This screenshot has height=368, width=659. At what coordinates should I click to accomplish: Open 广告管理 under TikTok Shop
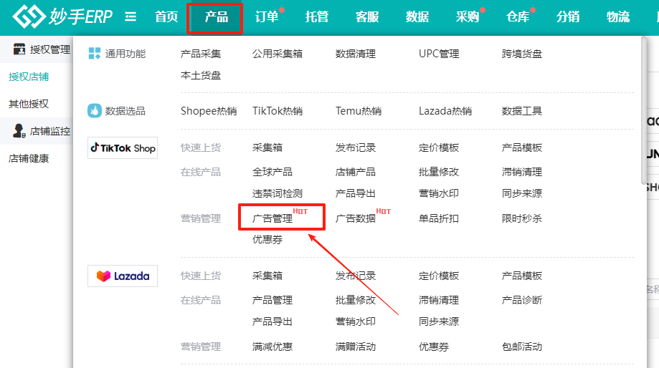pos(272,218)
